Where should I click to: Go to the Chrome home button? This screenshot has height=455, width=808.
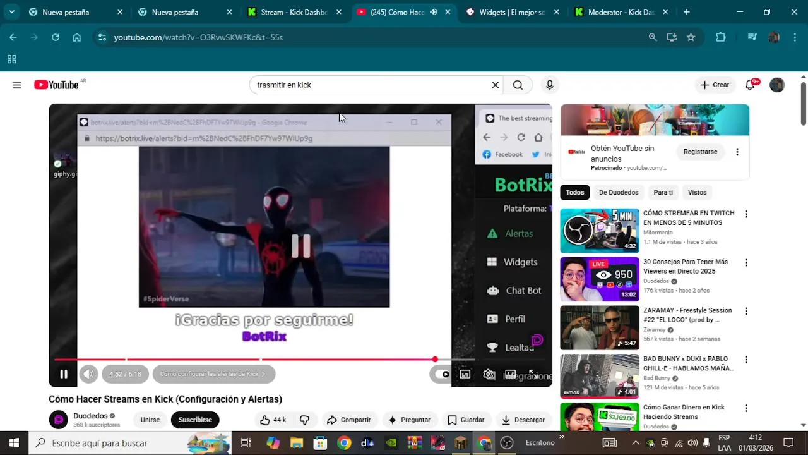[77, 37]
